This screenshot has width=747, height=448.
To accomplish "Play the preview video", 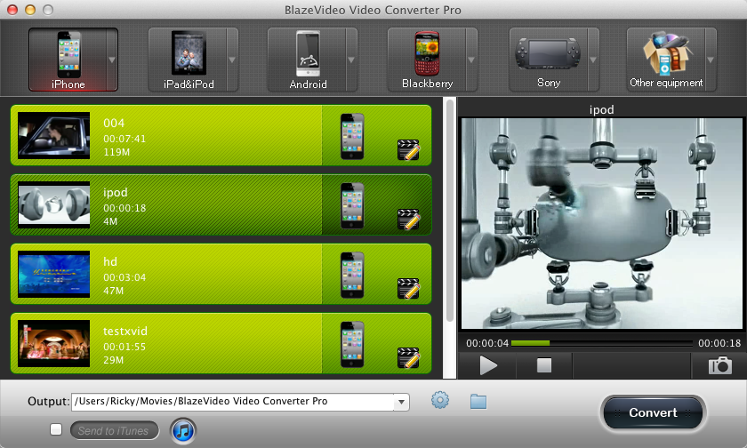I will [488, 365].
